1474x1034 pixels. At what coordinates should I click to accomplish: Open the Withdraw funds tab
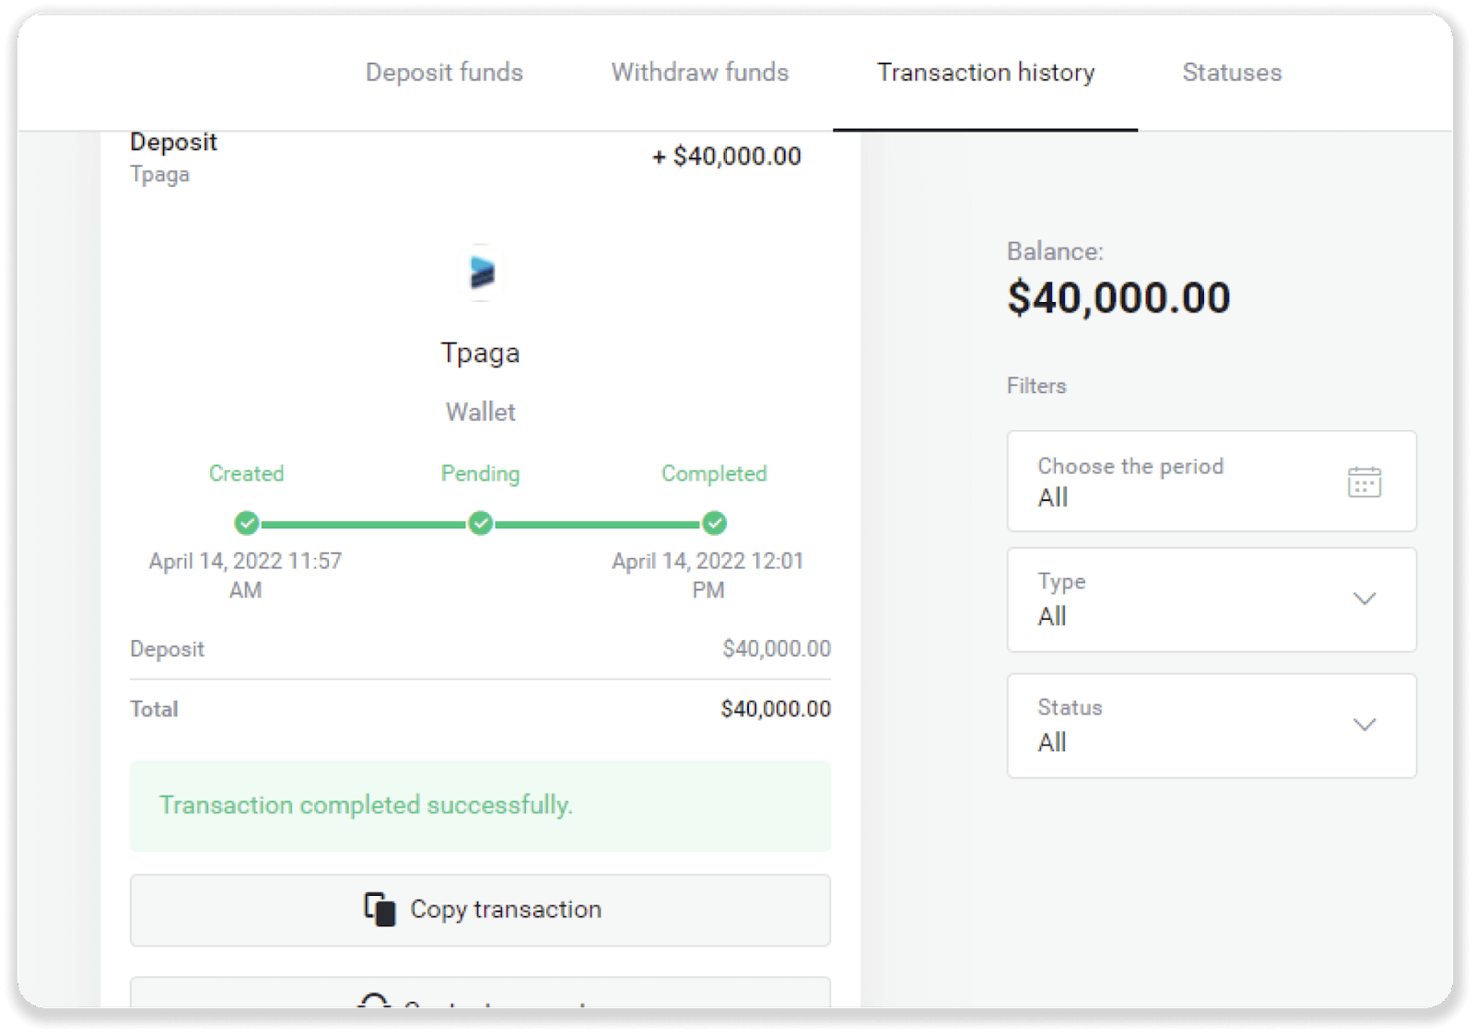tap(699, 73)
